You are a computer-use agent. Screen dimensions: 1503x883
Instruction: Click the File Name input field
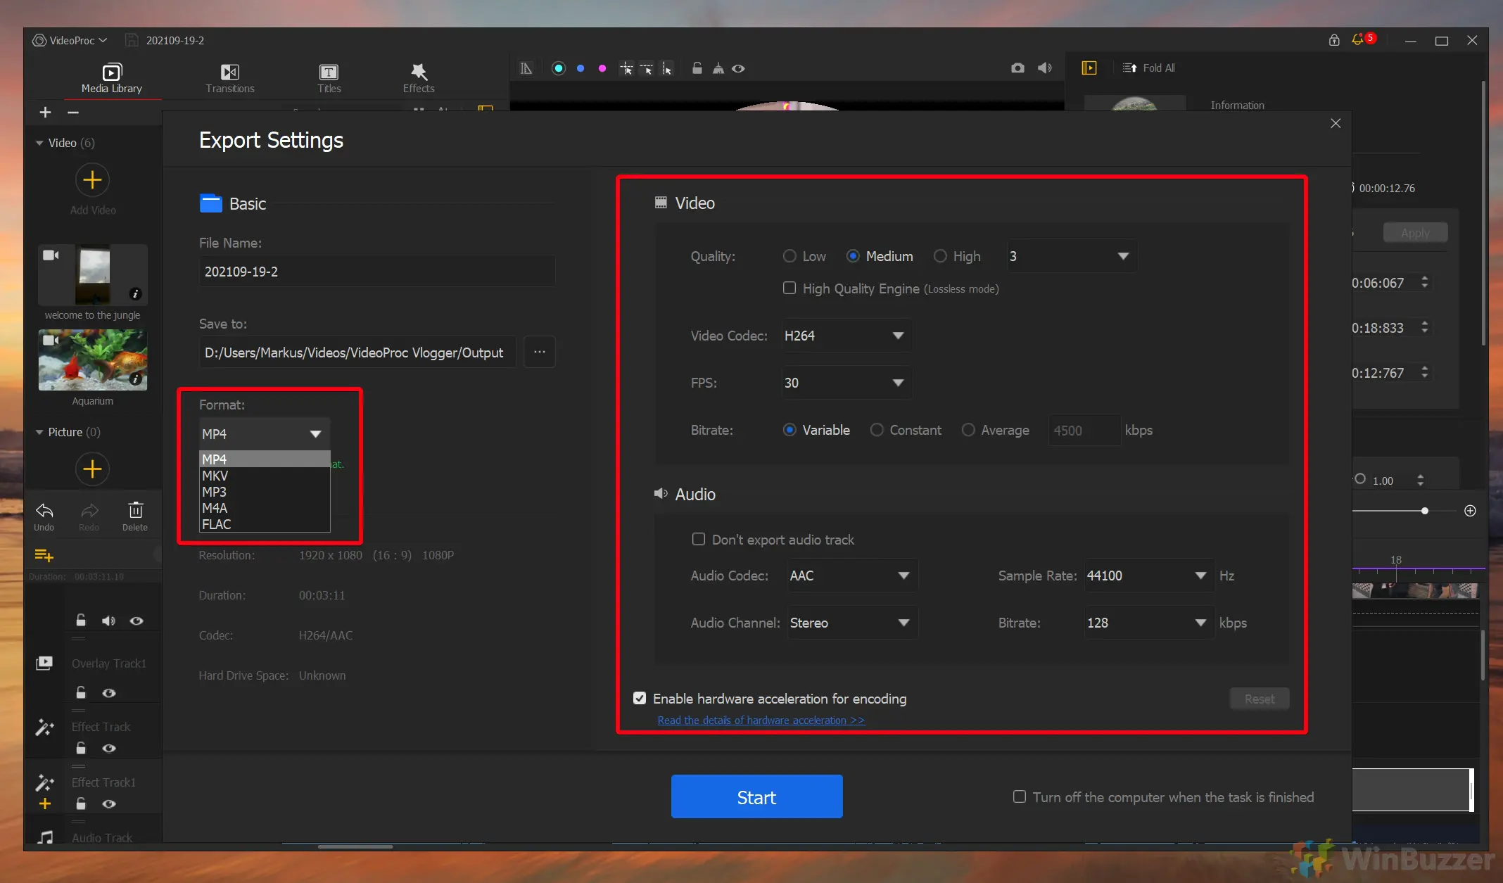pyautogui.click(x=376, y=272)
